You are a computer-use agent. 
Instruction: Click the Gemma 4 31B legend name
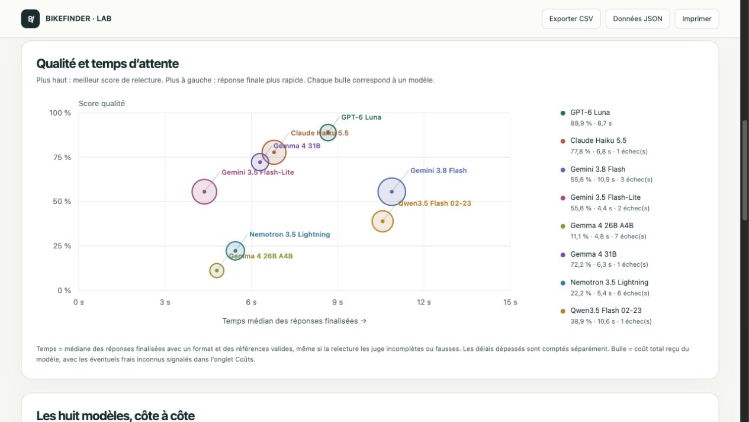[593, 254]
